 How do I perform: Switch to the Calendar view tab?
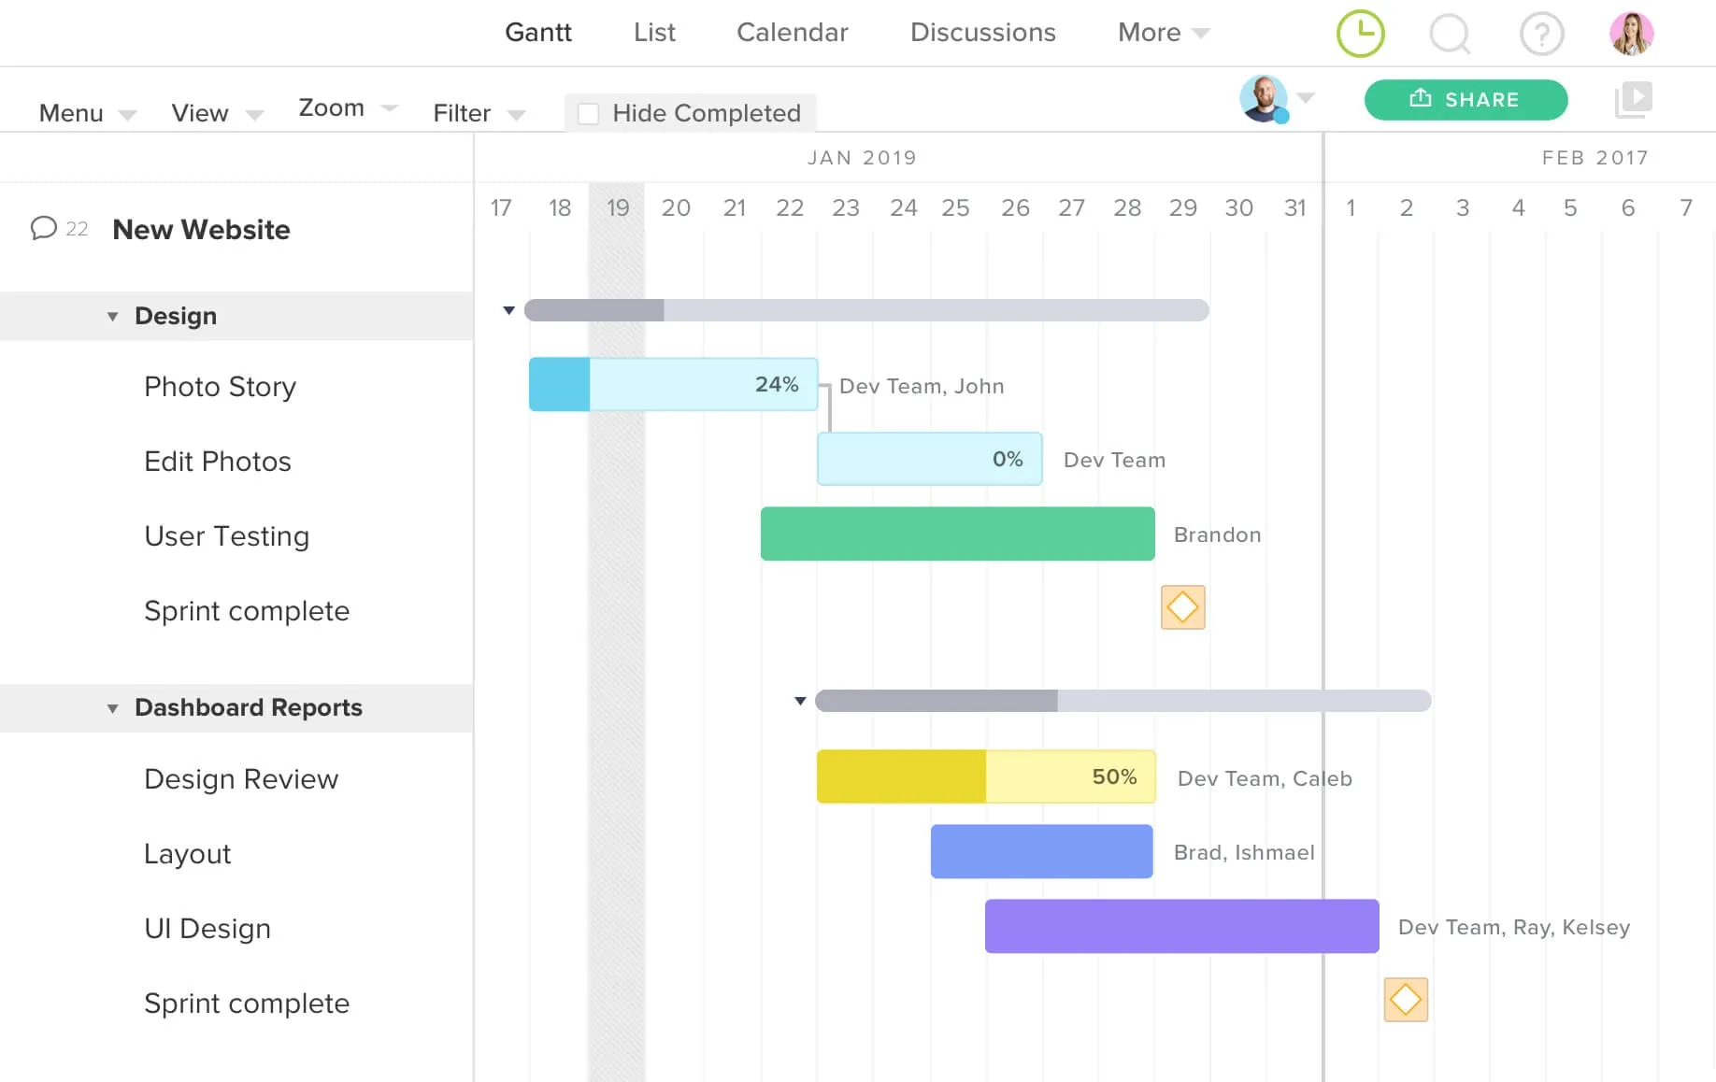[792, 33]
